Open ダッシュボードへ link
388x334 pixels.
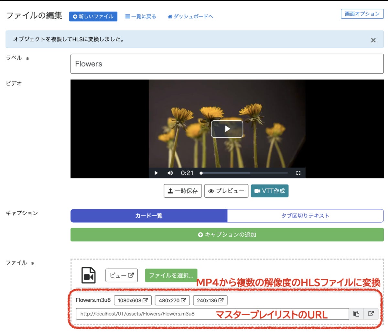tap(190, 17)
